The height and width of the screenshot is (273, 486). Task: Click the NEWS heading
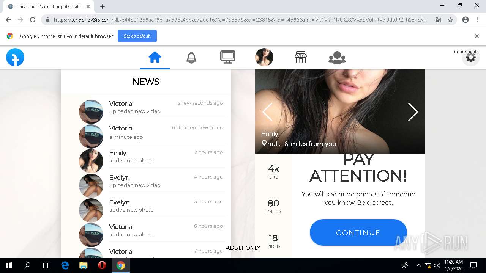[x=146, y=82]
